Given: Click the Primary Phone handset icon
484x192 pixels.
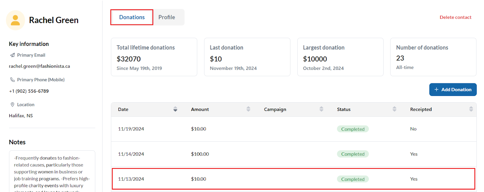Looking at the screenshot, I should (12, 80).
